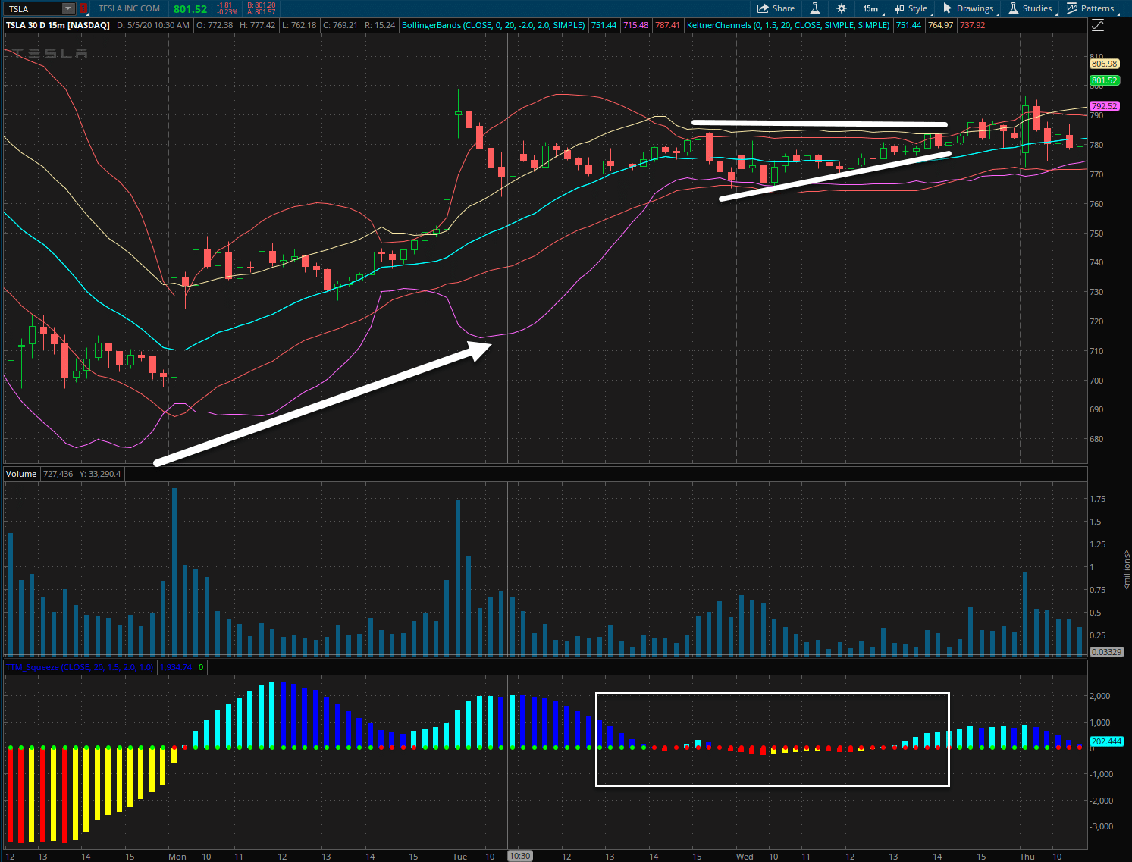Open the 15m timeframe selector
Screen dimensions: 1132x862
870,8
